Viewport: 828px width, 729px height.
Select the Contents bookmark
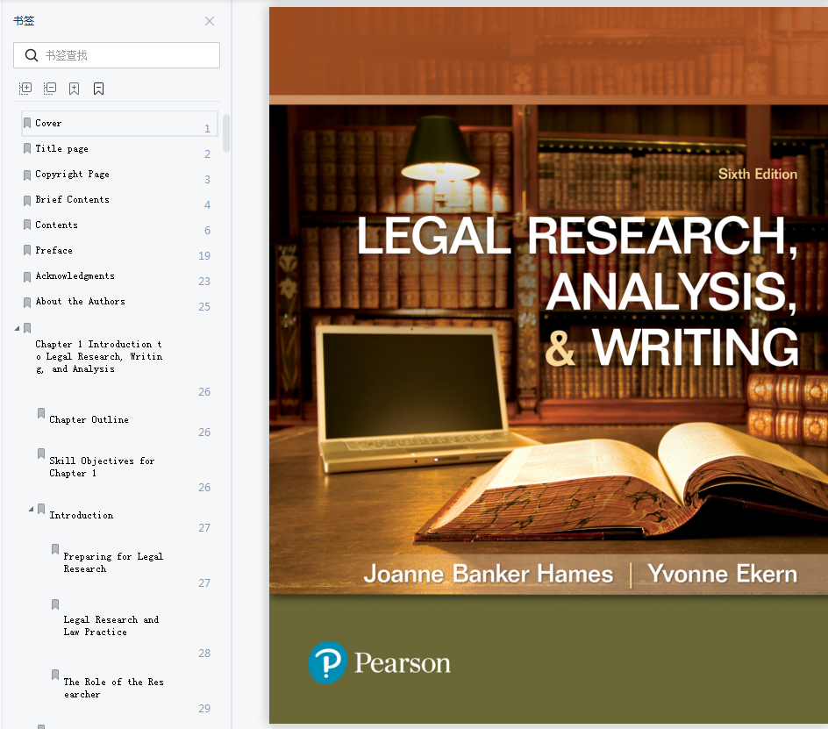click(x=56, y=225)
